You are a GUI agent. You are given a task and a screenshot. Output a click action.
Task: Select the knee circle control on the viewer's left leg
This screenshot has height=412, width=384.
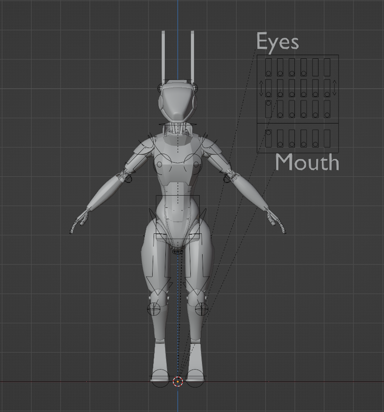coord(154,309)
